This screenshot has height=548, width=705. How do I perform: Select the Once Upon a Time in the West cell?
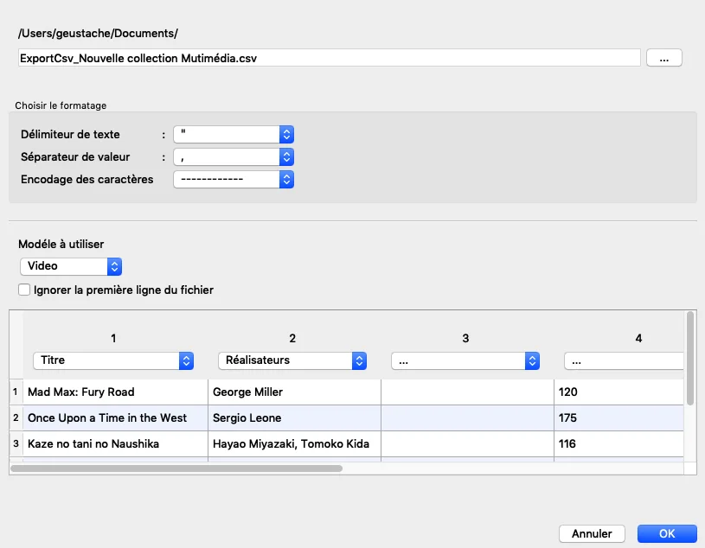116,417
